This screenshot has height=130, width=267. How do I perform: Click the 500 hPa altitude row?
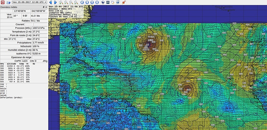(15, 73)
